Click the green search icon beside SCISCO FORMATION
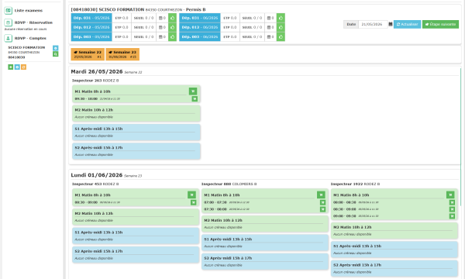The image size is (465, 279). tap(56, 54)
